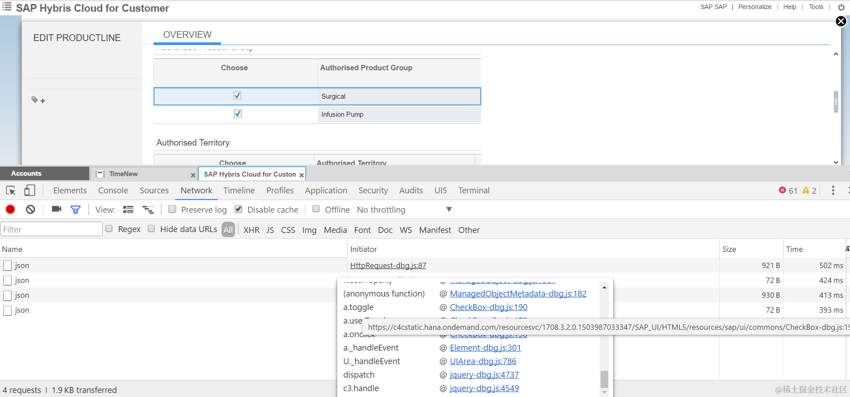Click the red error count icon
This screenshot has width=850, height=397.
click(x=782, y=190)
